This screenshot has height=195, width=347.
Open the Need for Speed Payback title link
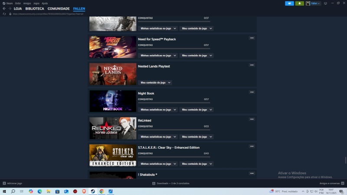(157, 39)
